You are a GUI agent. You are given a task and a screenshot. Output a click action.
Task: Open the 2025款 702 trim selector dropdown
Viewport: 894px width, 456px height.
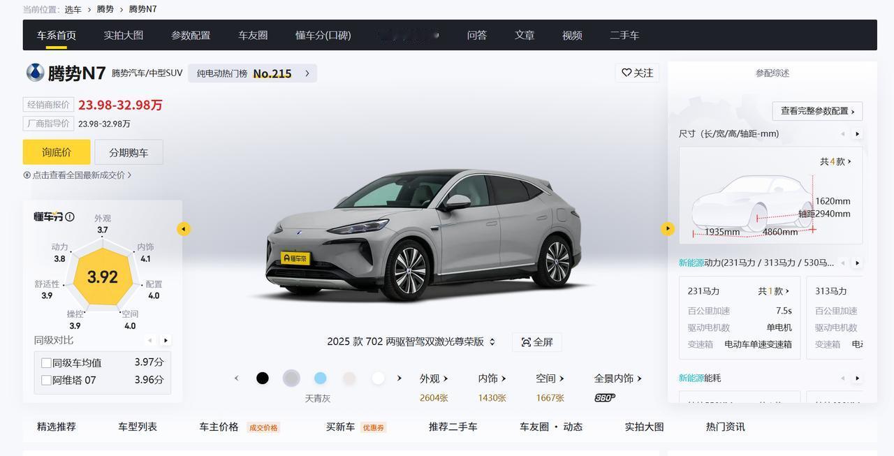pyautogui.click(x=411, y=341)
